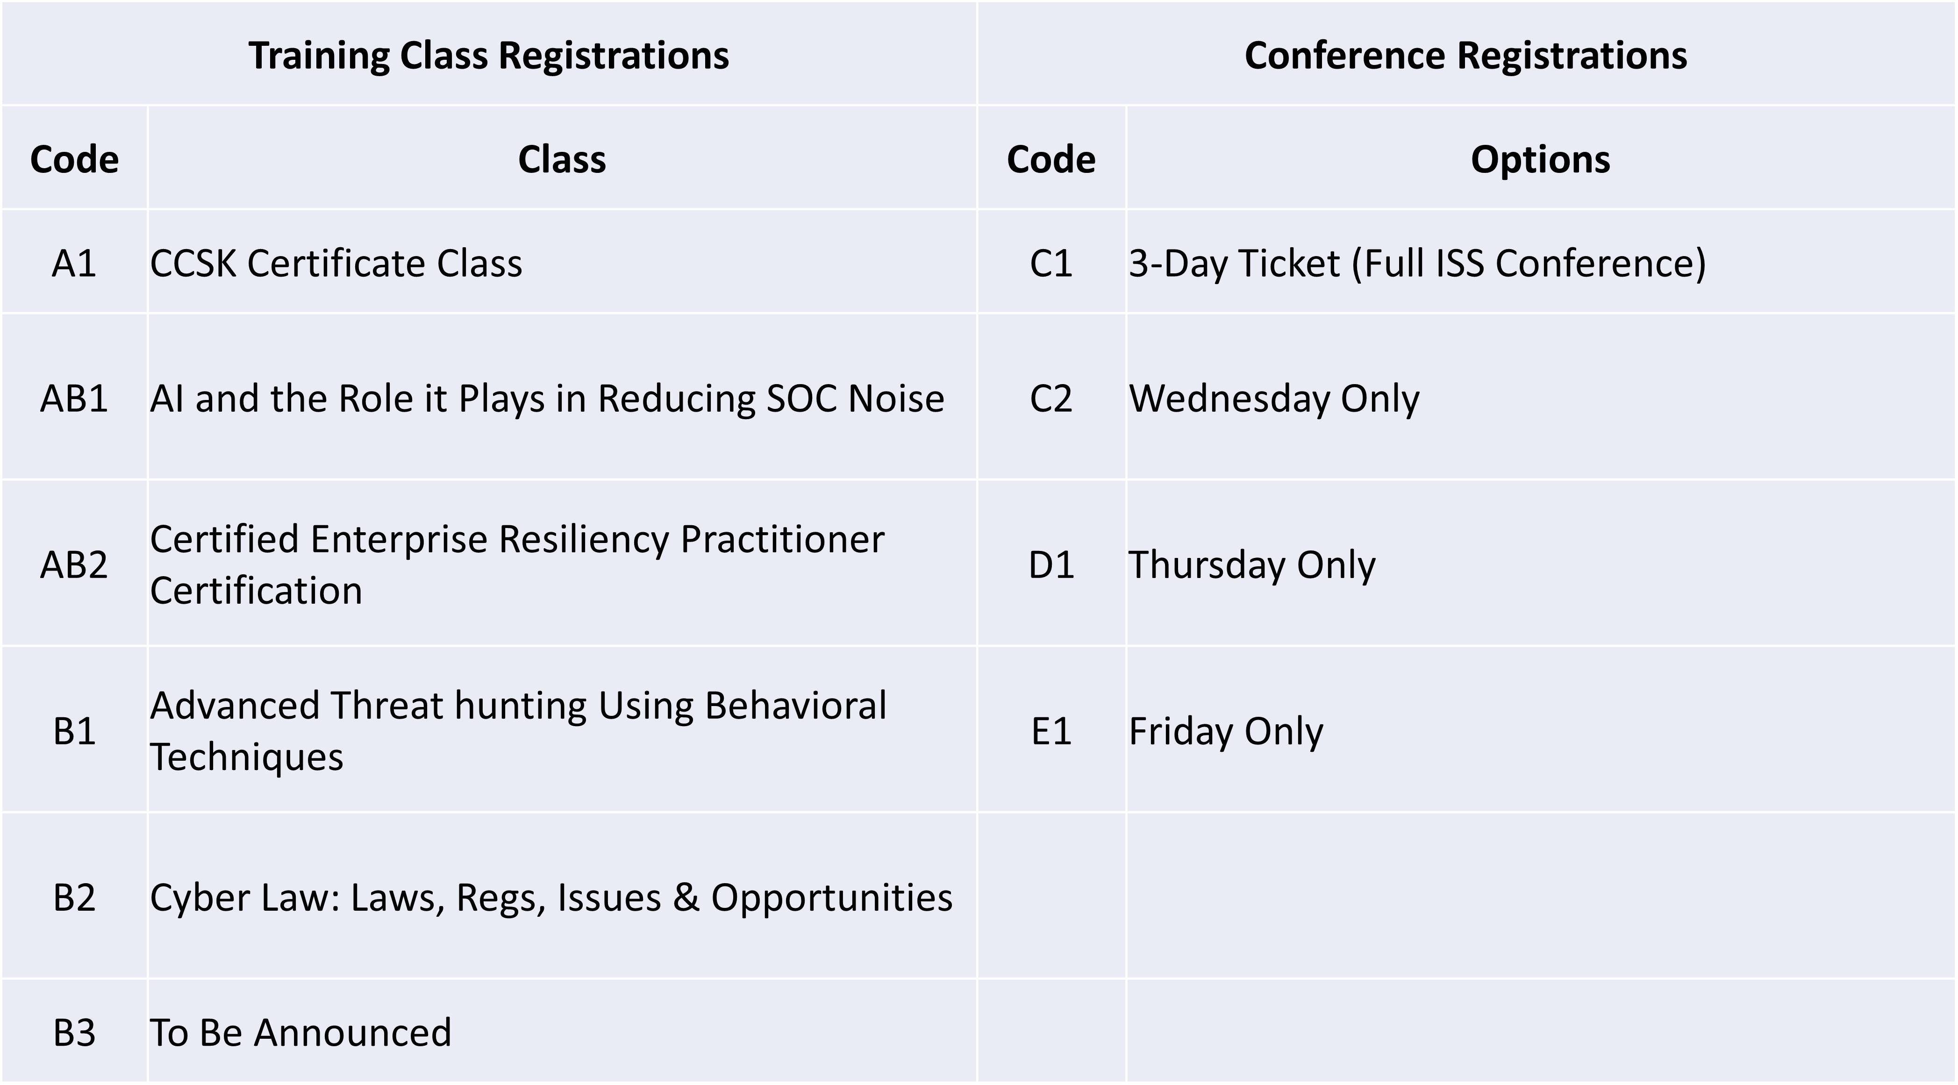
Task: Click Certified Enterprise Resiliency Practitioner Certification
Action: coord(562,564)
